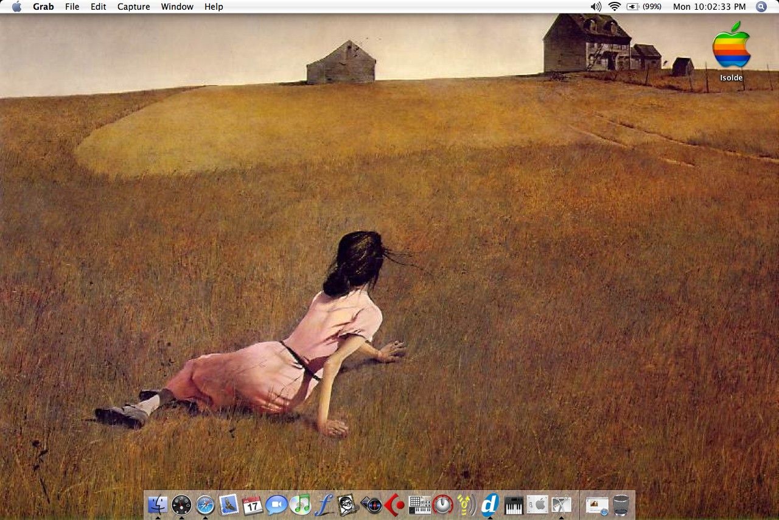Open the blue script f icon in Dock
Viewport: 779px width, 520px height.
(x=324, y=504)
